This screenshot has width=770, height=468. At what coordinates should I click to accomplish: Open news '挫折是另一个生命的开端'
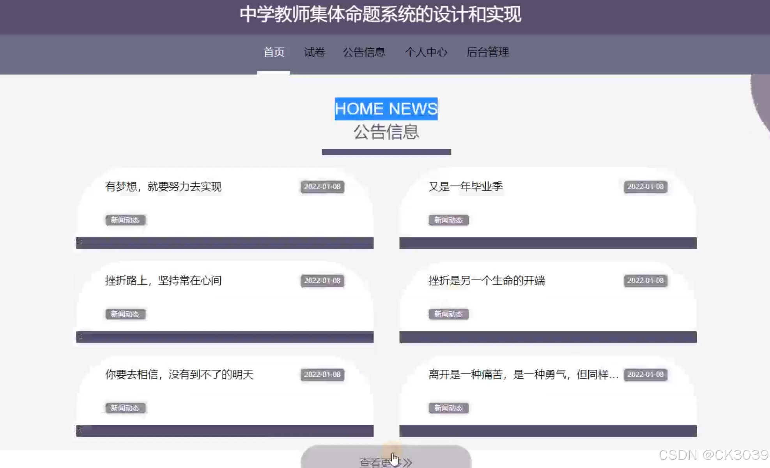(487, 281)
